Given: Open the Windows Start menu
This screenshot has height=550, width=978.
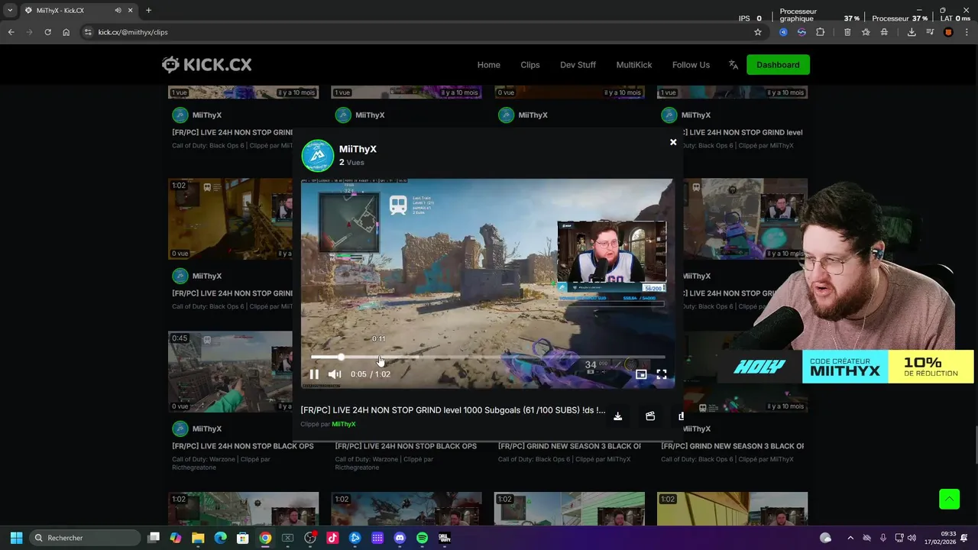Looking at the screenshot, I should click(x=16, y=538).
